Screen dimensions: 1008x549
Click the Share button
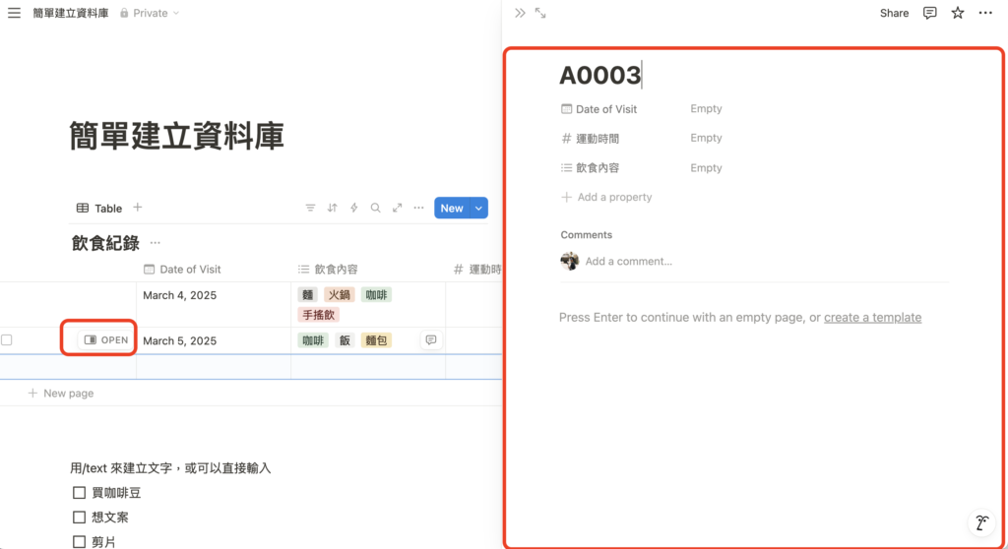tap(894, 14)
